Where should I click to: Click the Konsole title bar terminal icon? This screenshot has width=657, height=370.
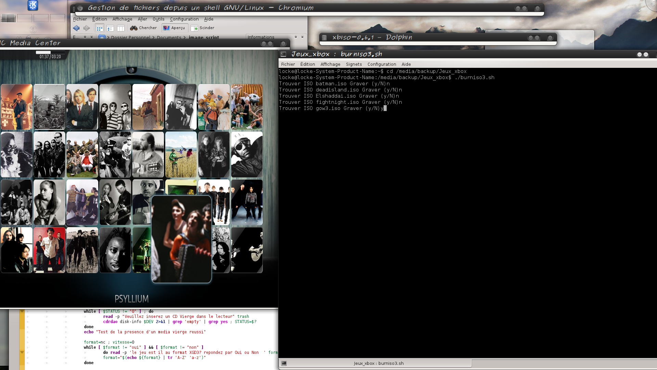(283, 54)
